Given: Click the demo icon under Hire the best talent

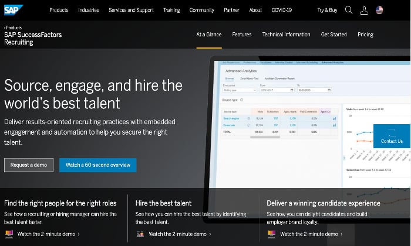Looking at the screenshot, I should 140,234.
